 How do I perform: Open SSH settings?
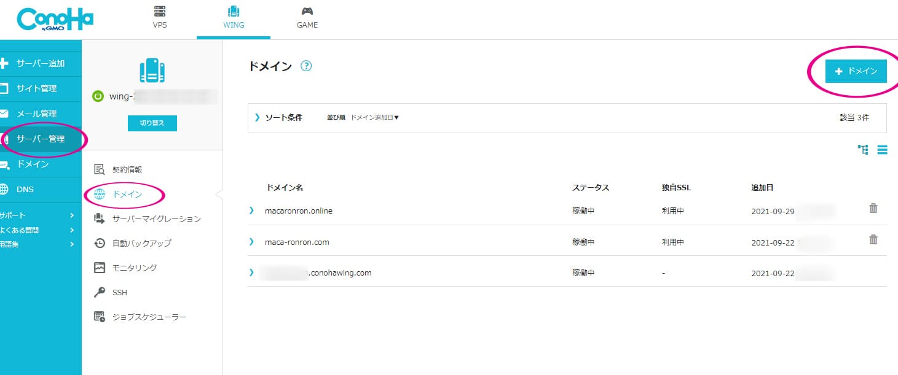click(x=120, y=292)
